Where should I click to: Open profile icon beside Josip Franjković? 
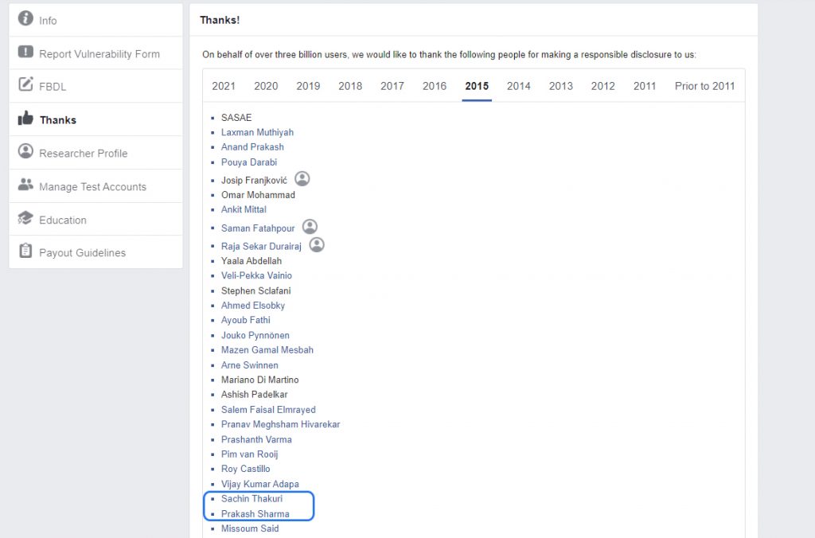pyautogui.click(x=302, y=179)
